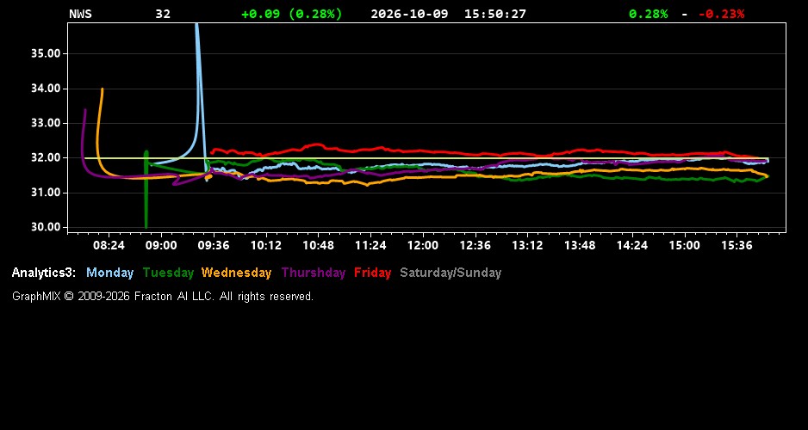Click the 15:00 time axis label

pyautogui.click(x=684, y=245)
